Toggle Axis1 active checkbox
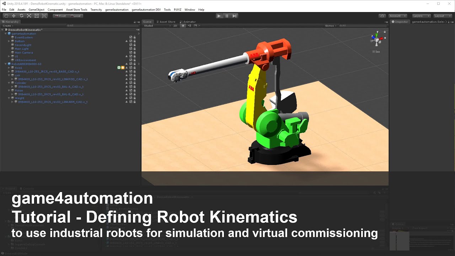 point(131,68)
